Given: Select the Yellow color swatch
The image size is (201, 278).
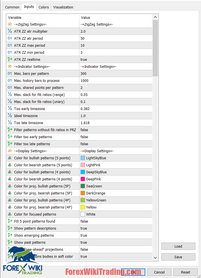Looking at the screenshot, I should (83, 207).
